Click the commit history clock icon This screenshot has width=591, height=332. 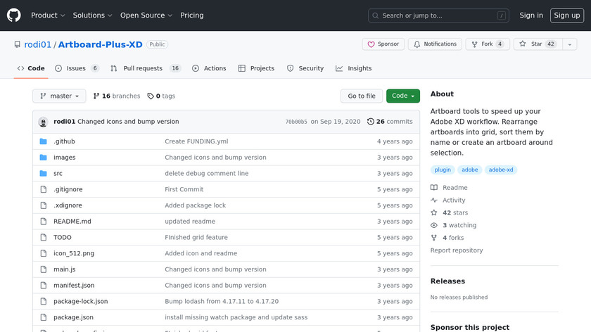click(370, 122)
